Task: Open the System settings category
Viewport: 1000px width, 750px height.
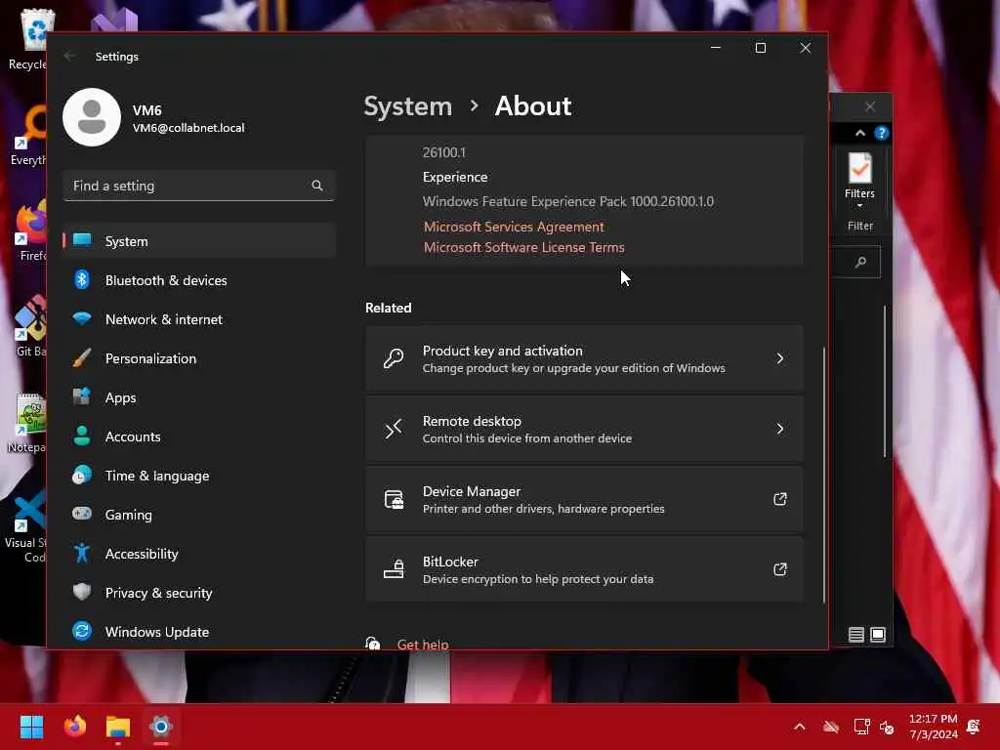Action: 199,241
